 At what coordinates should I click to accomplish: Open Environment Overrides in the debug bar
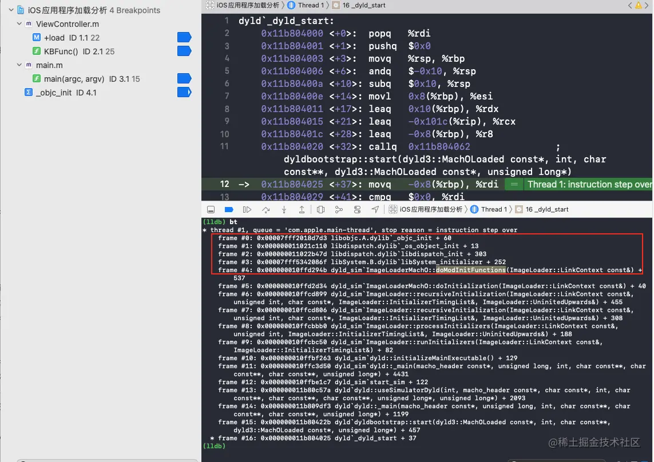[x=358, y=209]
